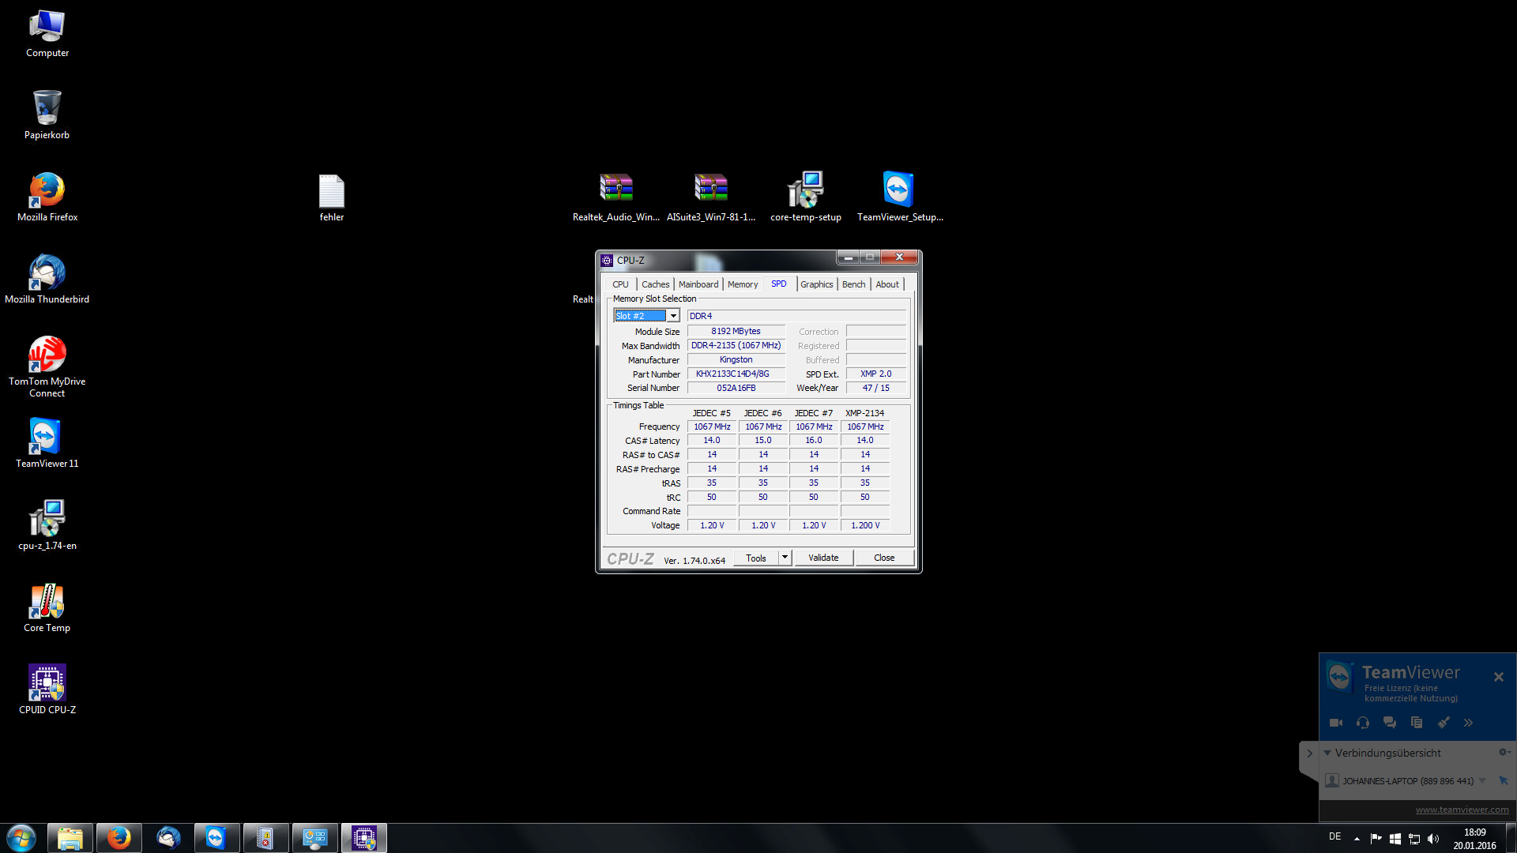1517x853 pixels.
Task: Expand more TeamViewer toolbar options
Action: pos(1469,723)
